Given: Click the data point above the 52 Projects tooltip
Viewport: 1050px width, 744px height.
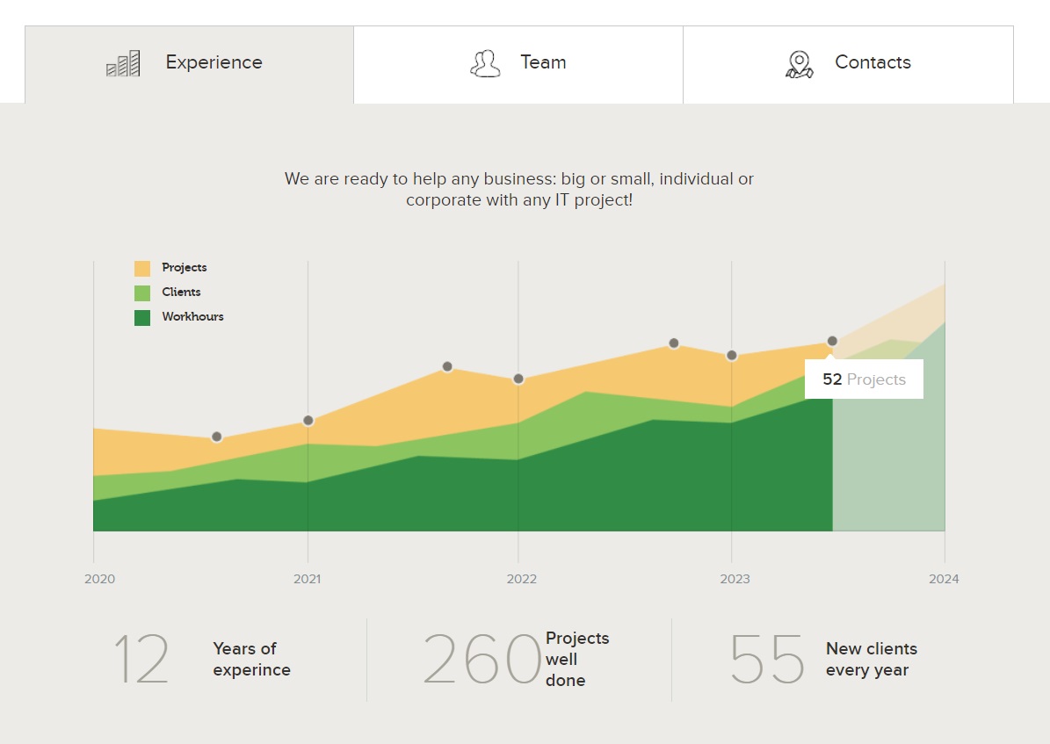Looking at the screenshot, I should [x=832, y=341].
